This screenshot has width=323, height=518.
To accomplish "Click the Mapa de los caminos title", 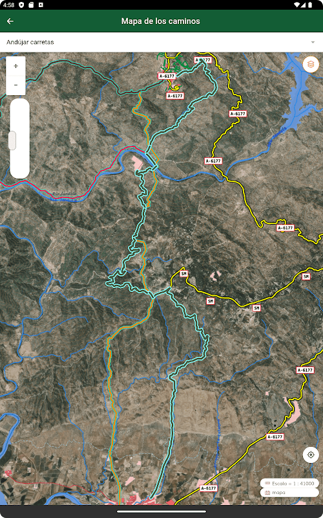I will point(160,21).
